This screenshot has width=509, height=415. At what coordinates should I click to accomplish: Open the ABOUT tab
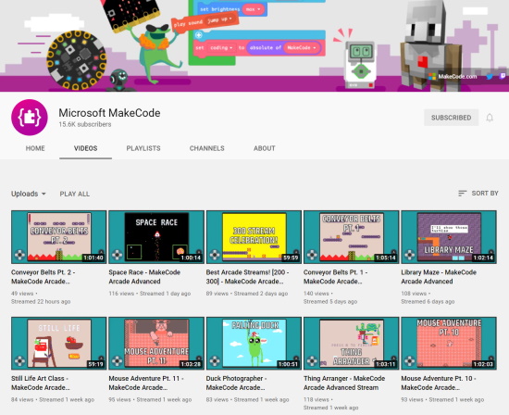265,148
